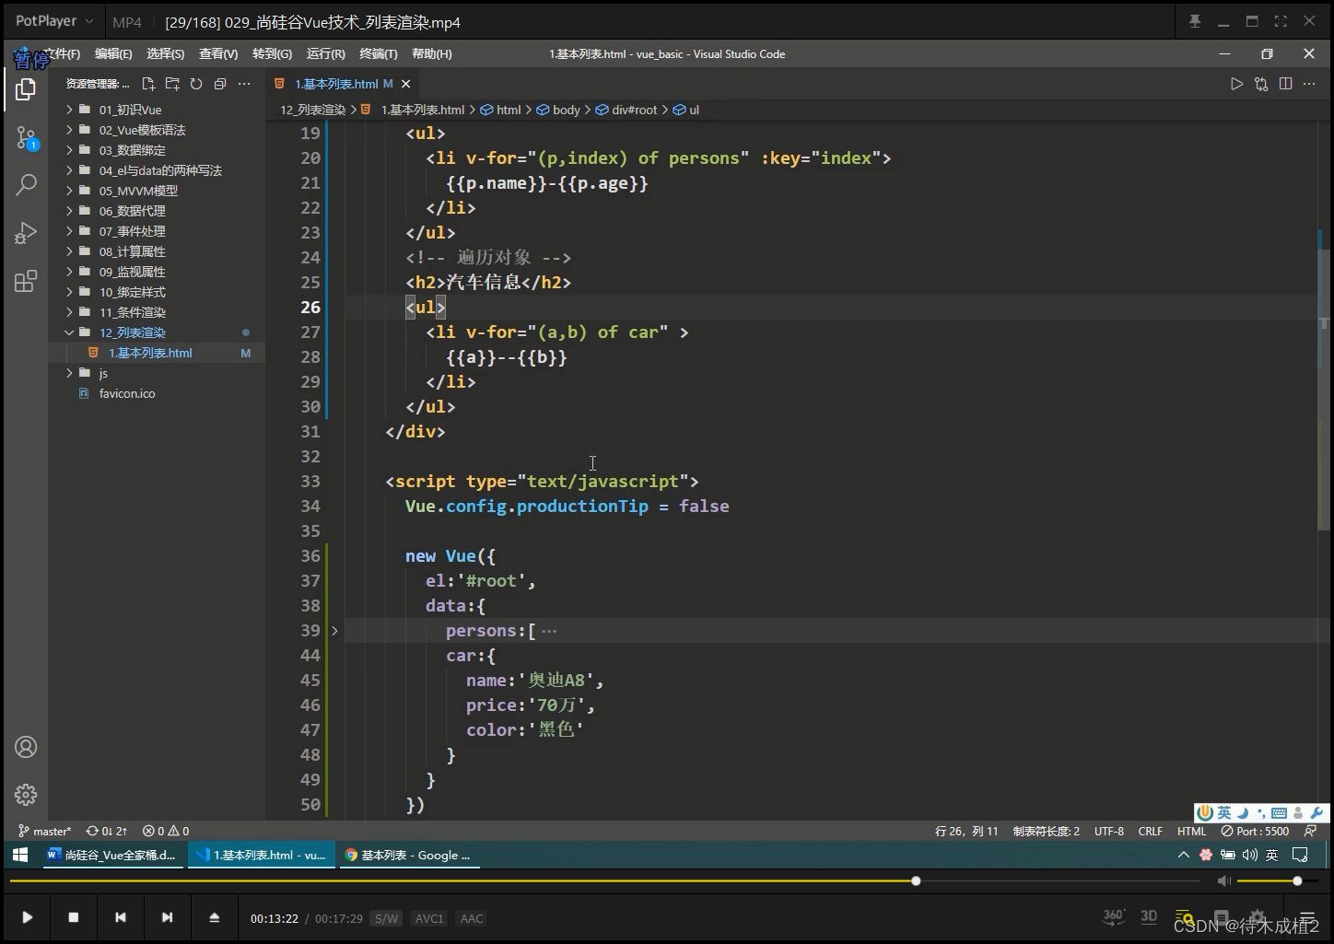Expand the 09_监视属性 folder
Viewport: 1334px width, 944px height.
coord(69,272)
